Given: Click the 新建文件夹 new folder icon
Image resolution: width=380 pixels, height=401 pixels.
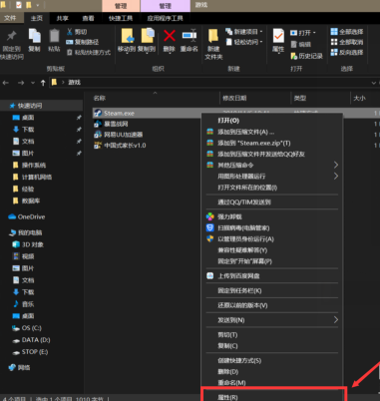Looking at the screenshot, I should (x=213, y=36).
